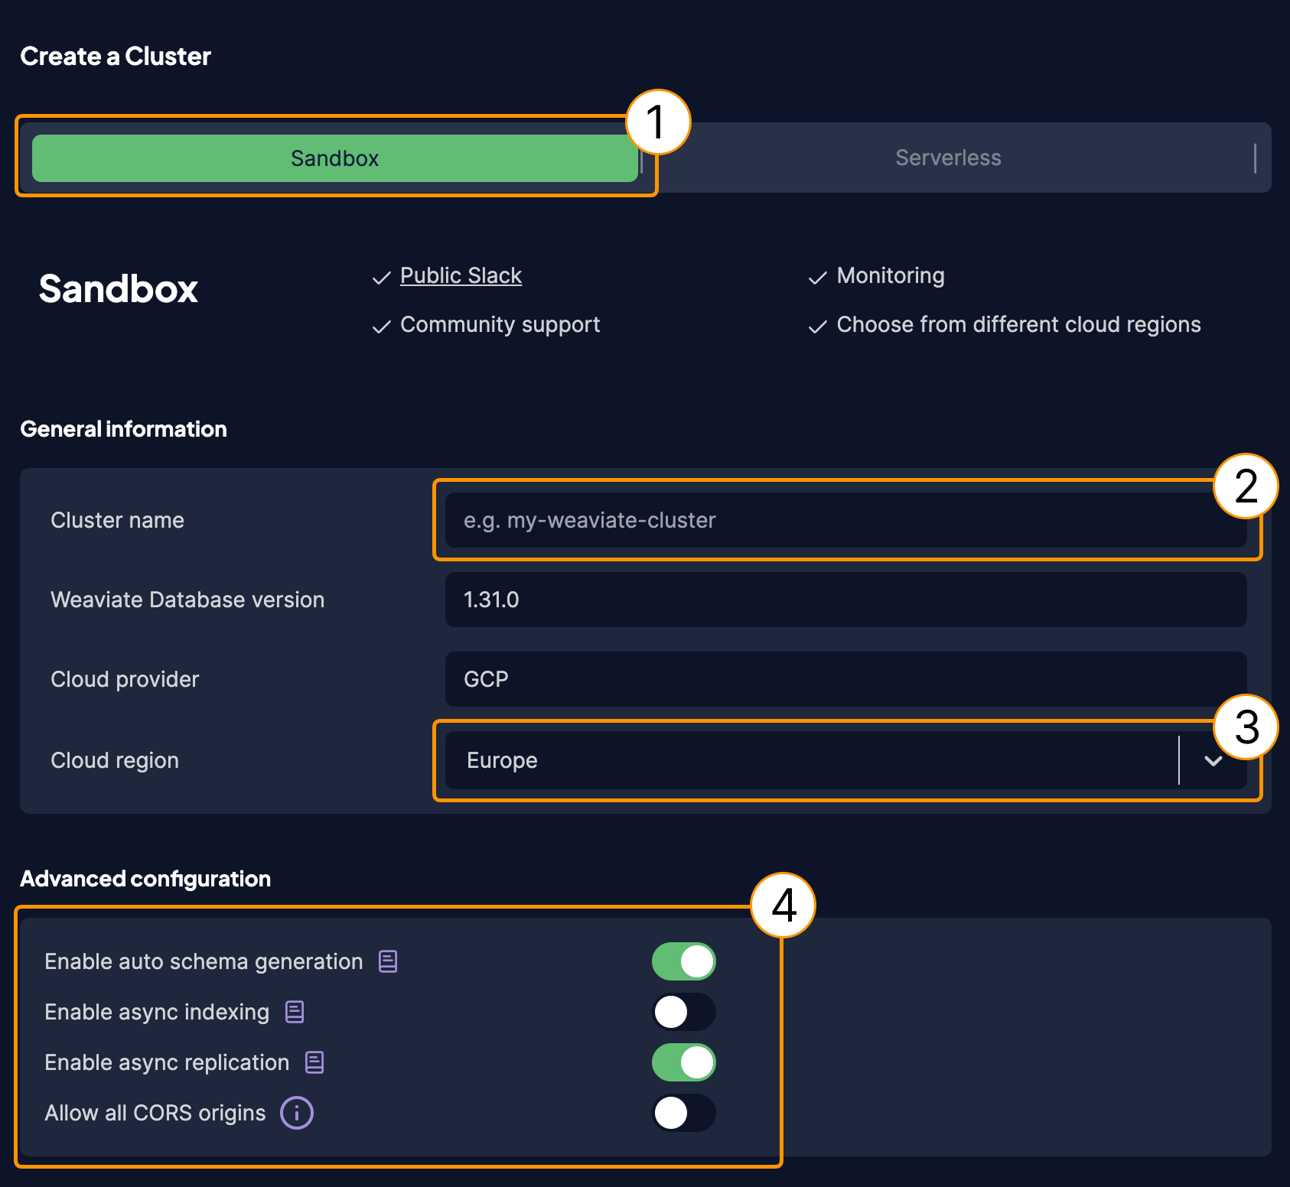Image resolution: width=1290 pixels, height=1187 pixels.
Task: Click the 'Weaviate Database version' label
Action: pos(187,600)
